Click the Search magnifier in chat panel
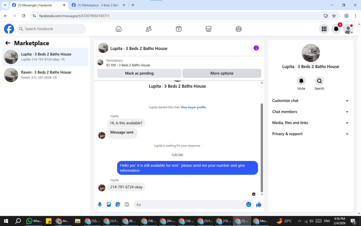Image resolution: width=361 pixels, height=226 pixels. [319, 81]
